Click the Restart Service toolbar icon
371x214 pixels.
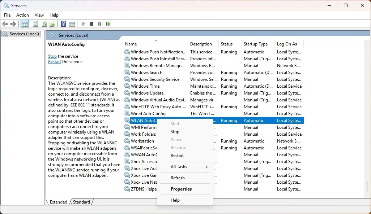pyautogui.click(x=108, y=24)
